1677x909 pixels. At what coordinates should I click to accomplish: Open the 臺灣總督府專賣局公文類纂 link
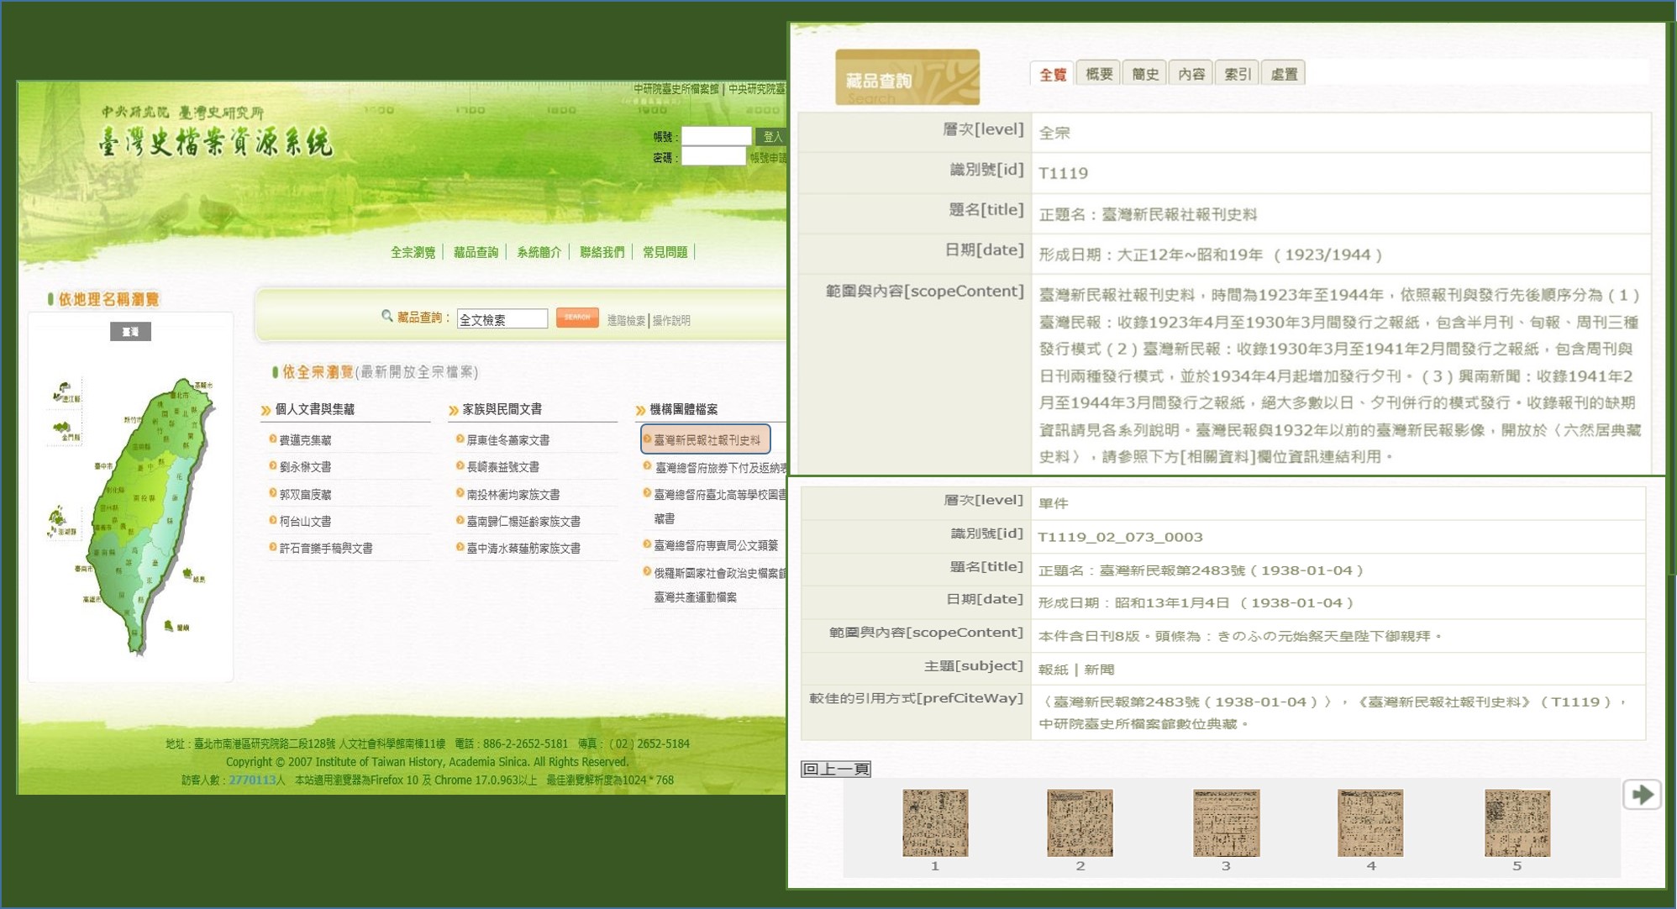click(716, 545)
